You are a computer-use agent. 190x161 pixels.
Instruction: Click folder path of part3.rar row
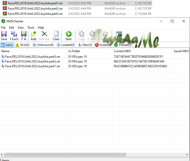tap(78, 56)
